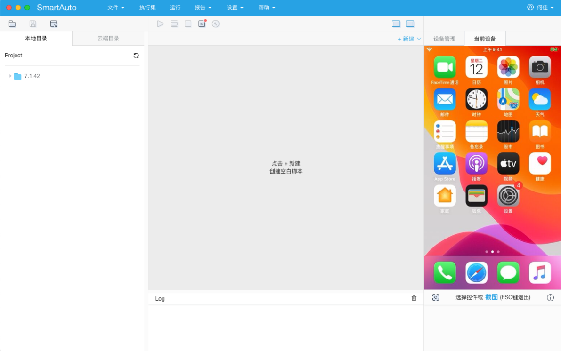Switch to 云端目录 tab
The height and width of the screenshot is (351, 561).
108,38
